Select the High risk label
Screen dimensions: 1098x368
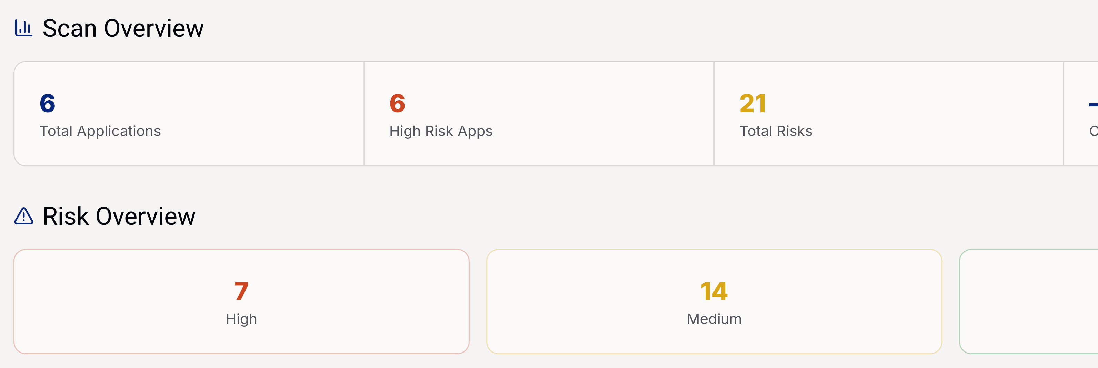[x=241, y=319]
